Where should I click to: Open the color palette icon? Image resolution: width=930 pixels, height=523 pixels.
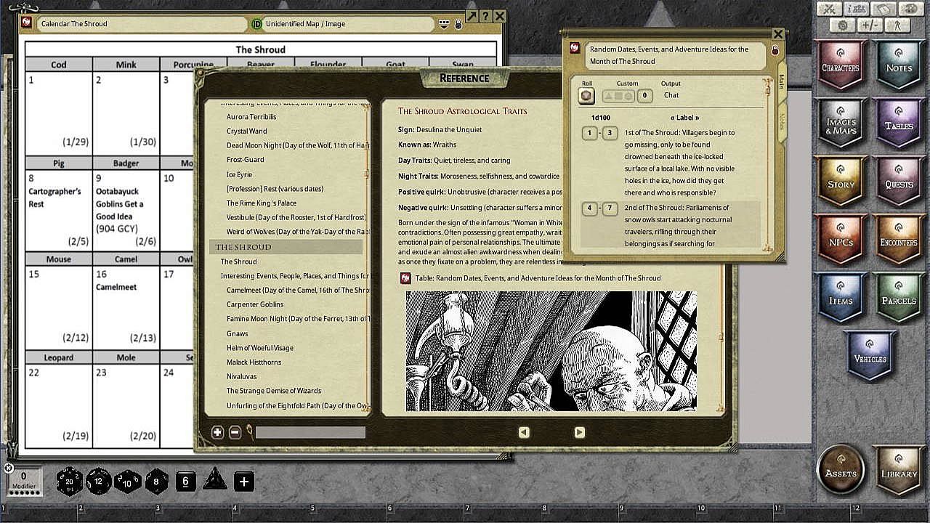[911, 9]
